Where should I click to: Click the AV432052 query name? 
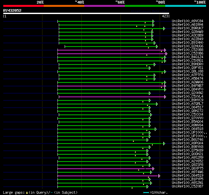coord(12,10)
